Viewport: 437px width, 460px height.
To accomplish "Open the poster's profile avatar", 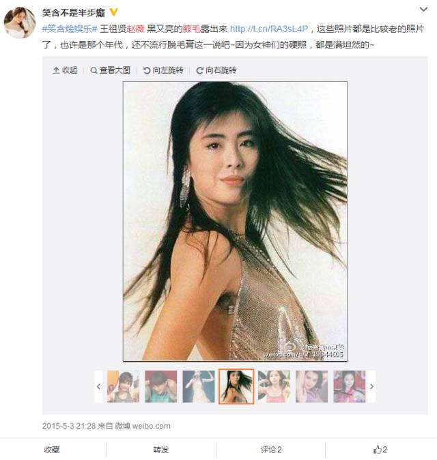I will [x=20, y=23].
